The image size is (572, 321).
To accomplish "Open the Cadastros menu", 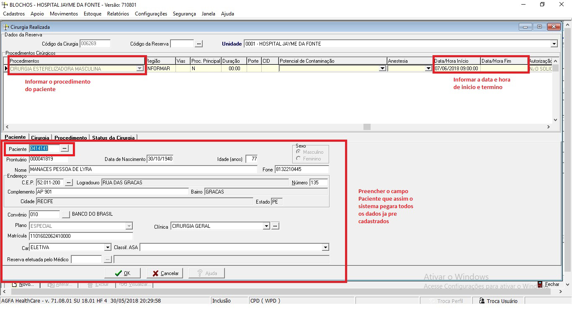I will [14, 14].
